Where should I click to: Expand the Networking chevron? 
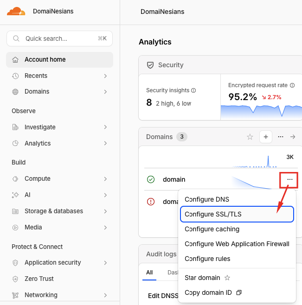(105, 295)
